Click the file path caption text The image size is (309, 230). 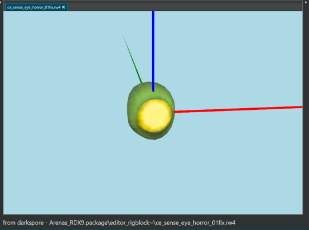click(119, 223)
